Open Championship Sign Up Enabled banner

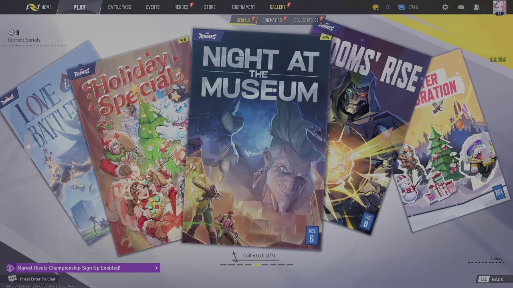pyautogui.click(x=83, y=268)
